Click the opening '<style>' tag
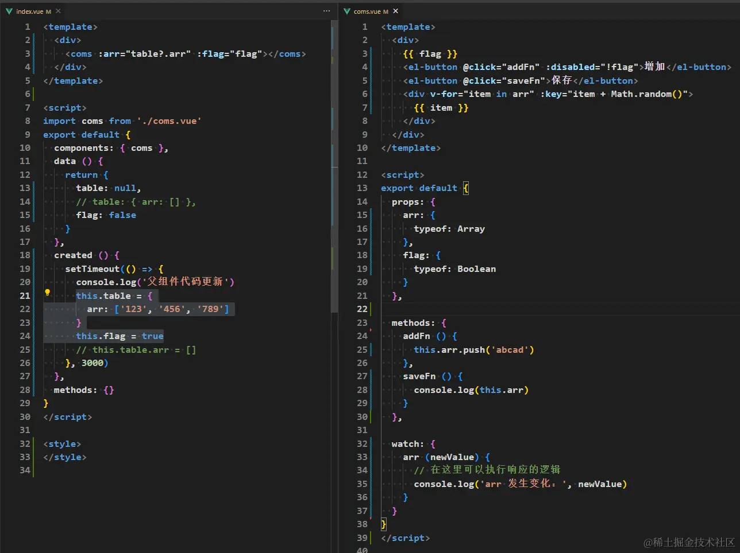740x553 pixels. click(62, 444)
